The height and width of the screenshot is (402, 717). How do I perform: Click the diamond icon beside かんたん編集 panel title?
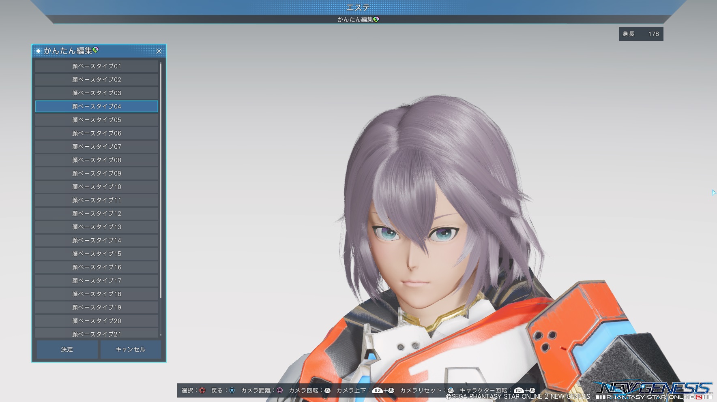39,51
